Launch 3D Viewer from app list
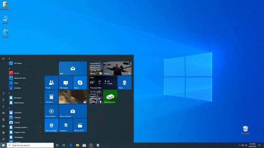 25,63
